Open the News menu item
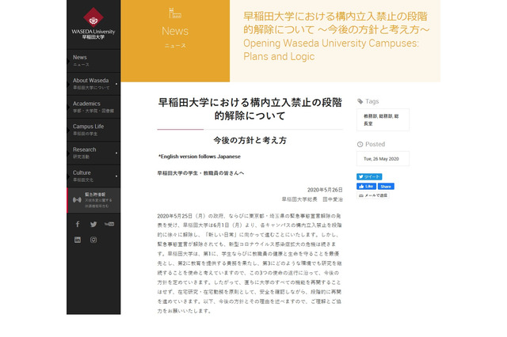 pos(93,61)
